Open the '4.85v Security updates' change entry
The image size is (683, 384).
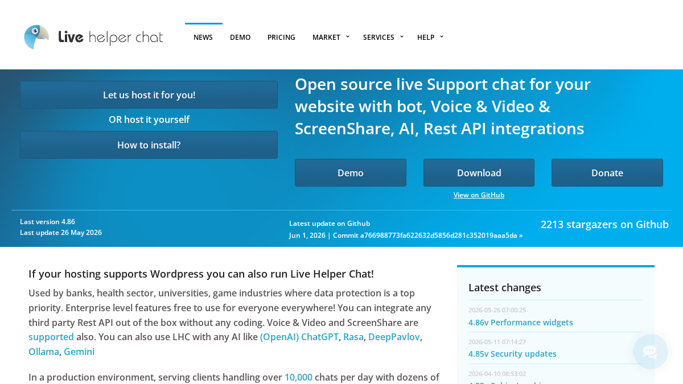click(x=512, y=354)
